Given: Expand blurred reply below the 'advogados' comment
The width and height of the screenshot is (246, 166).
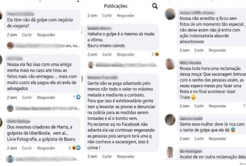Looking at the screenshot, I should click(43, 108).
